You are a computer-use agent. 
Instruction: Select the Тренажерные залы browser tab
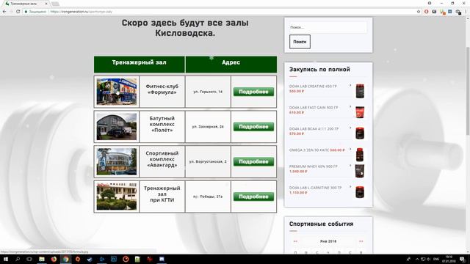26,4
